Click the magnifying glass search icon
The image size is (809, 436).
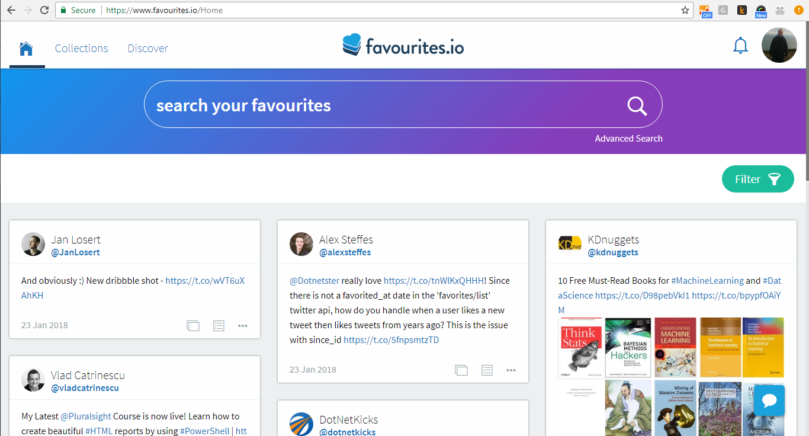(x=637, y=107)
